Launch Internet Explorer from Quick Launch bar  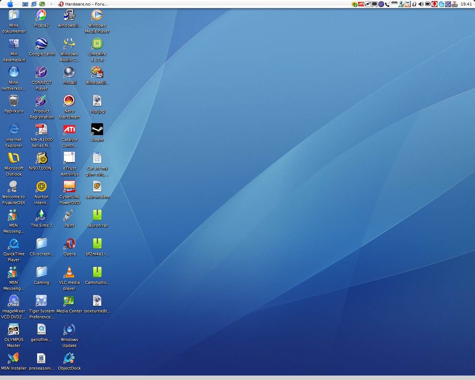point(34,4)
